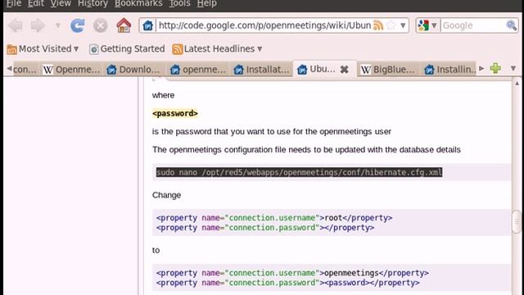Viewport: 524px width, 295px height.
Task: Open the back-forward history dropdown arrow
Action: 58,25
